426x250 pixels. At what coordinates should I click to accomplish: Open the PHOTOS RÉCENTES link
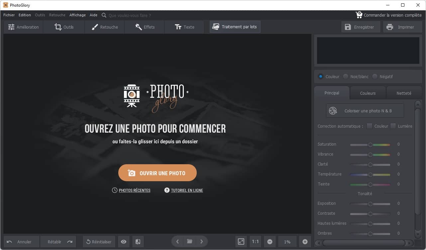[x=131, y=190]
